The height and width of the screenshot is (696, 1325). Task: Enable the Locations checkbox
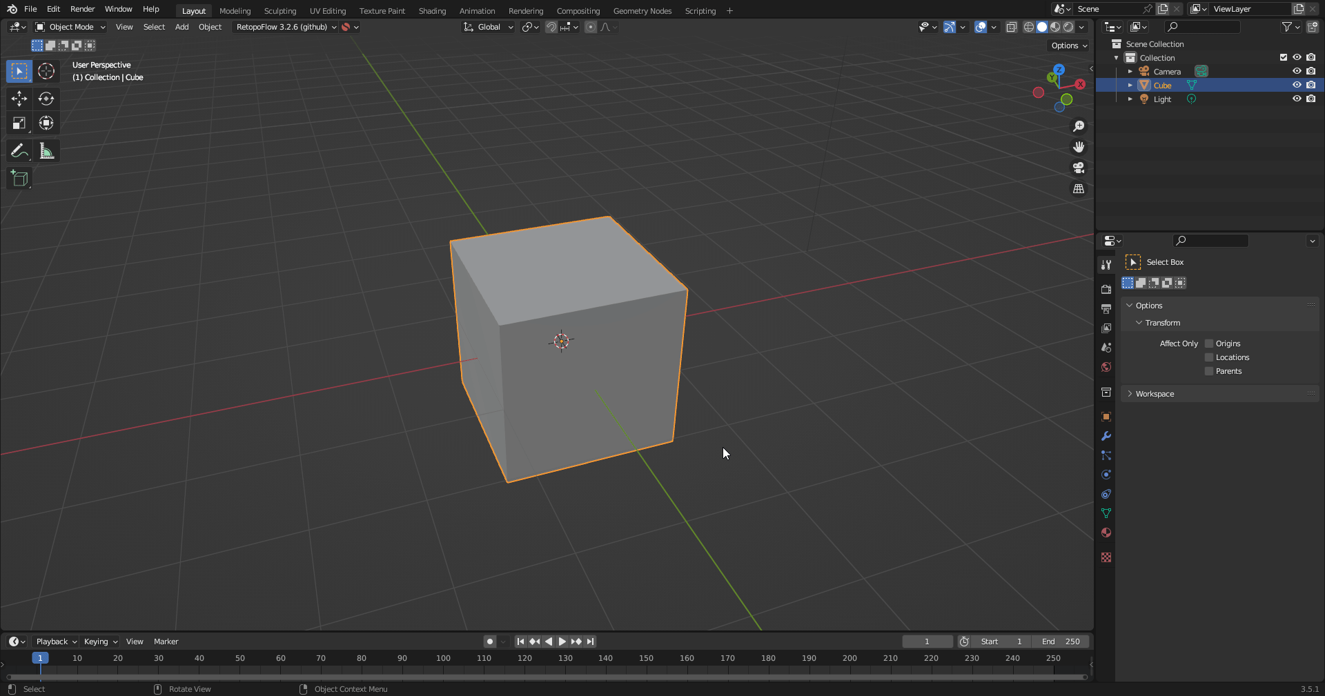pos(1209,357)
